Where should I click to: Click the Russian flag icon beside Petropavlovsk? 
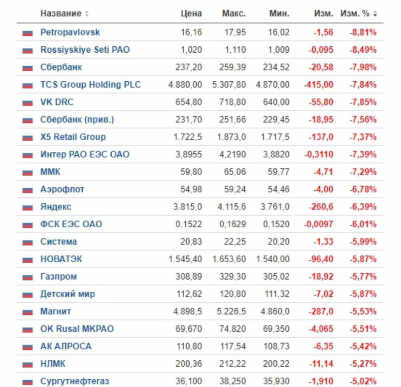[x=27, y=33]
